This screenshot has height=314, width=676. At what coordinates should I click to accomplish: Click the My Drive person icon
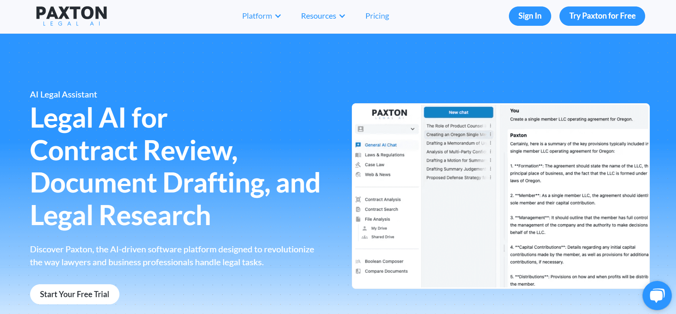365,228
